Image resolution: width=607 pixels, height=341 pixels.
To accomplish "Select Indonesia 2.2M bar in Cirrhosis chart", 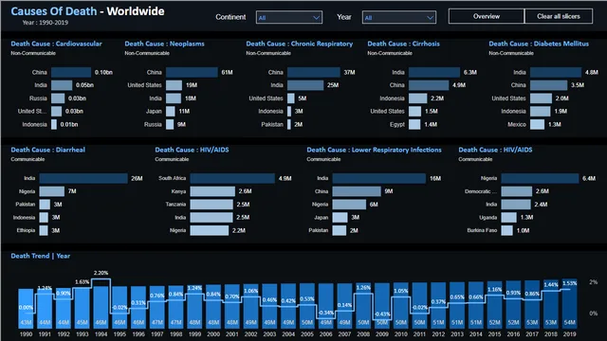I will tap(417, 99).
